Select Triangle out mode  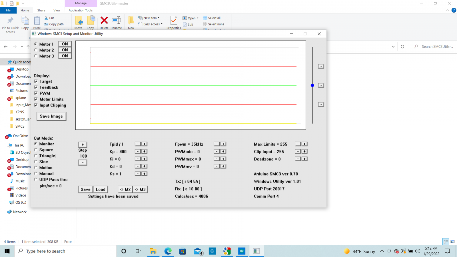36,156
